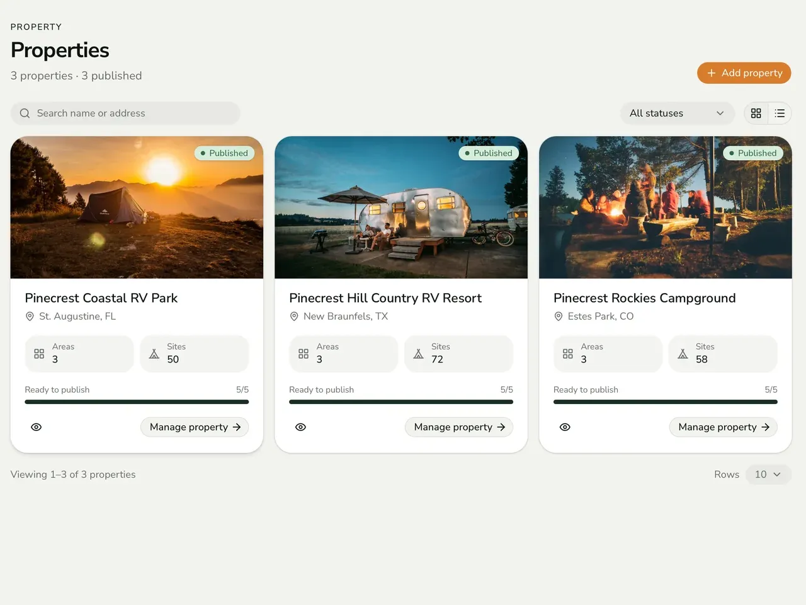This screenshot has height=605, width=806.
Task: Click the Rows label near pagination
Action: point(727,475)
